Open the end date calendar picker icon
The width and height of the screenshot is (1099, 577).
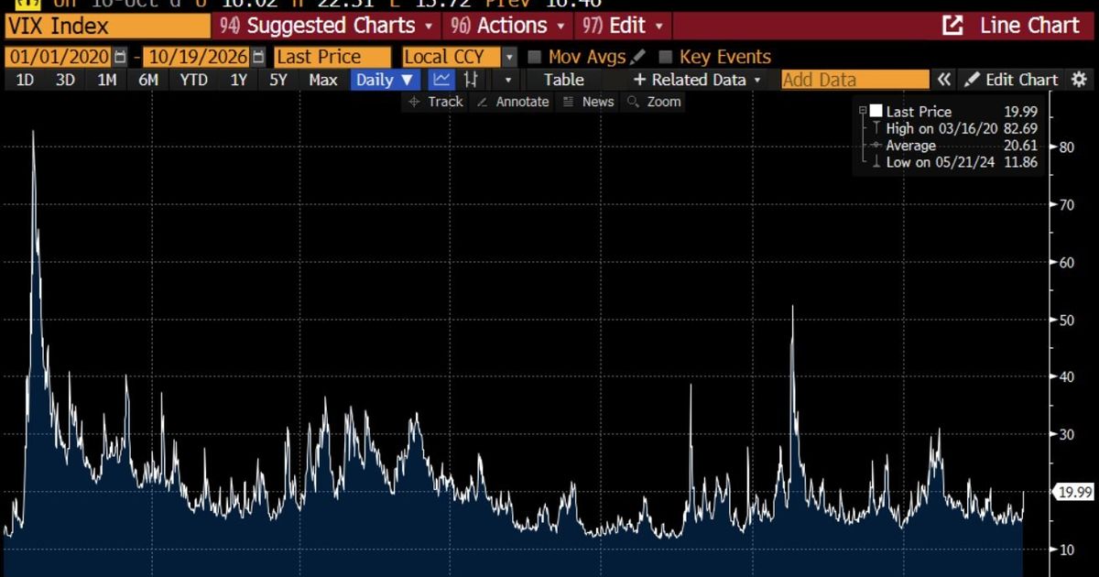coord(259,57)
